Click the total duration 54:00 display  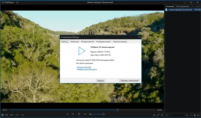pyautogui.click(x=160, y=110)
